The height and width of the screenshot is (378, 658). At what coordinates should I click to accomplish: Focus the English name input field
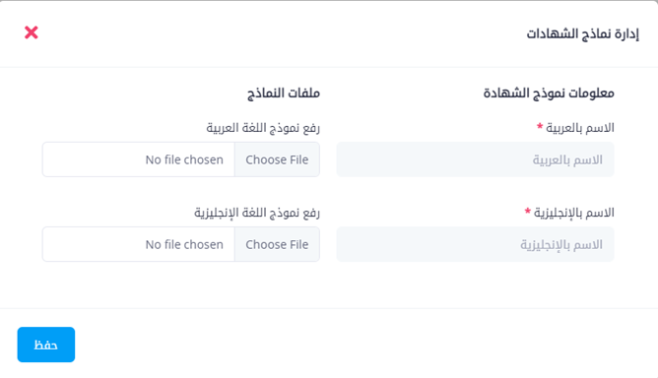(x=475, y=244)
